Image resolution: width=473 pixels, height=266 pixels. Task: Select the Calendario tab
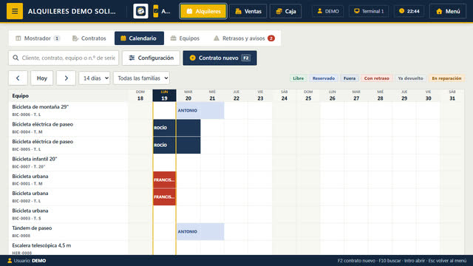coord(140,38)
